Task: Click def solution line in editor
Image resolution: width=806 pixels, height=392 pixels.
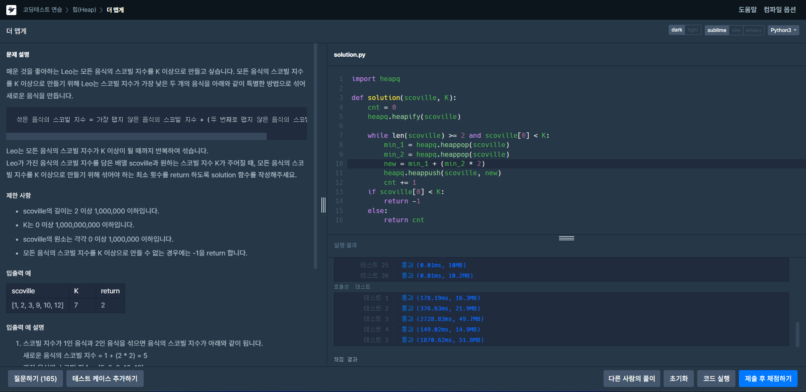Action: 404,98
